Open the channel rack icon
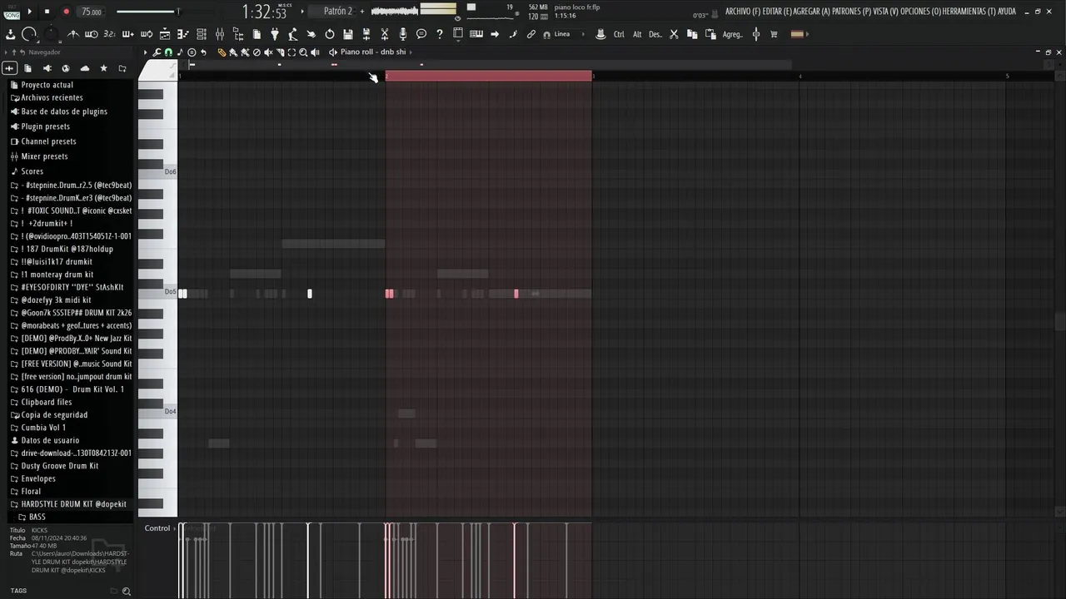The height and width of the screenshot is (599, 1066). coord(202,34)
